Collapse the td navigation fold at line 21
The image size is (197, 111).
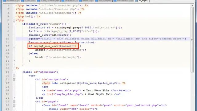(x=14, y=80)
